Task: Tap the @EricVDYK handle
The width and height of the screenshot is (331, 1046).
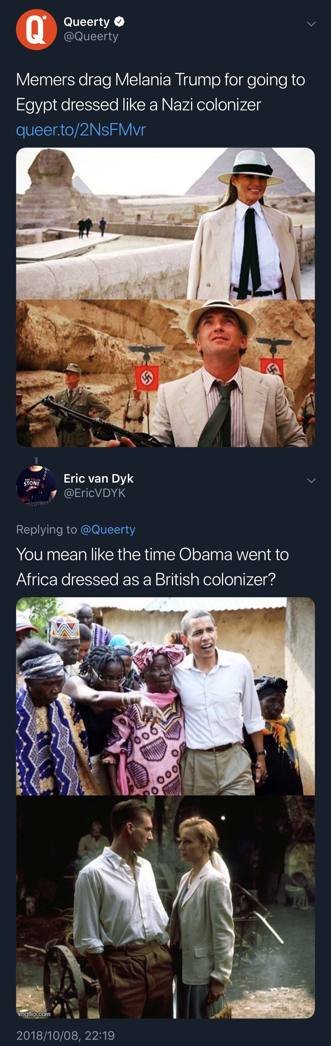Action: [x=95, y=493]
